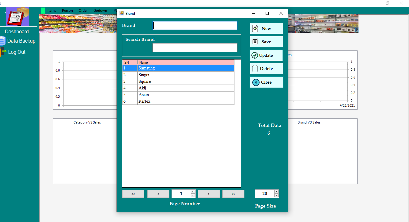The width and height of the screenshot is (409, 222).
Task: Click the Data Backup database icon
Action: 2,41
